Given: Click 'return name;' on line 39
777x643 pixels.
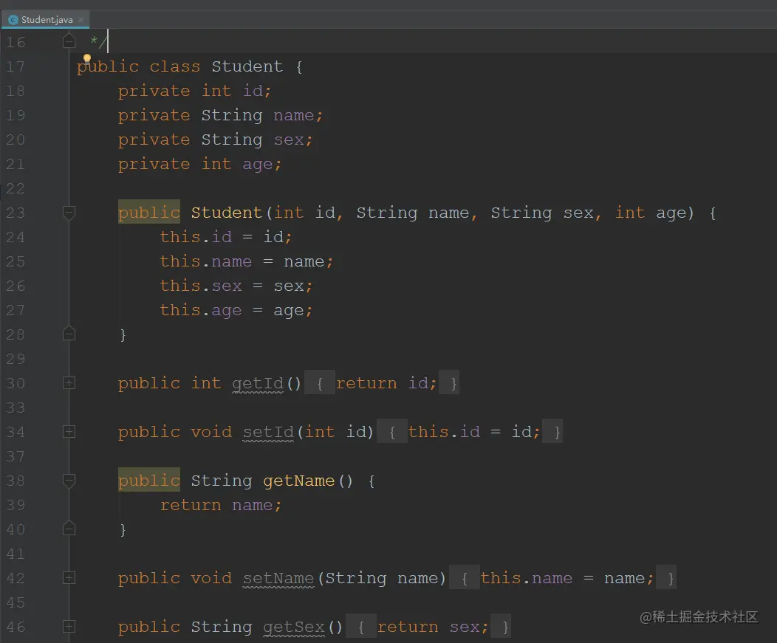Looking at the screenshot, I should 221,505.
